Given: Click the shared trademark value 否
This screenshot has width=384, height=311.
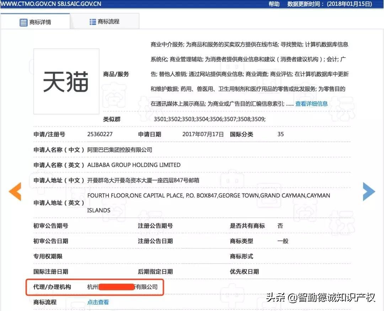Looking at the screenshot, I should (280, 226).
